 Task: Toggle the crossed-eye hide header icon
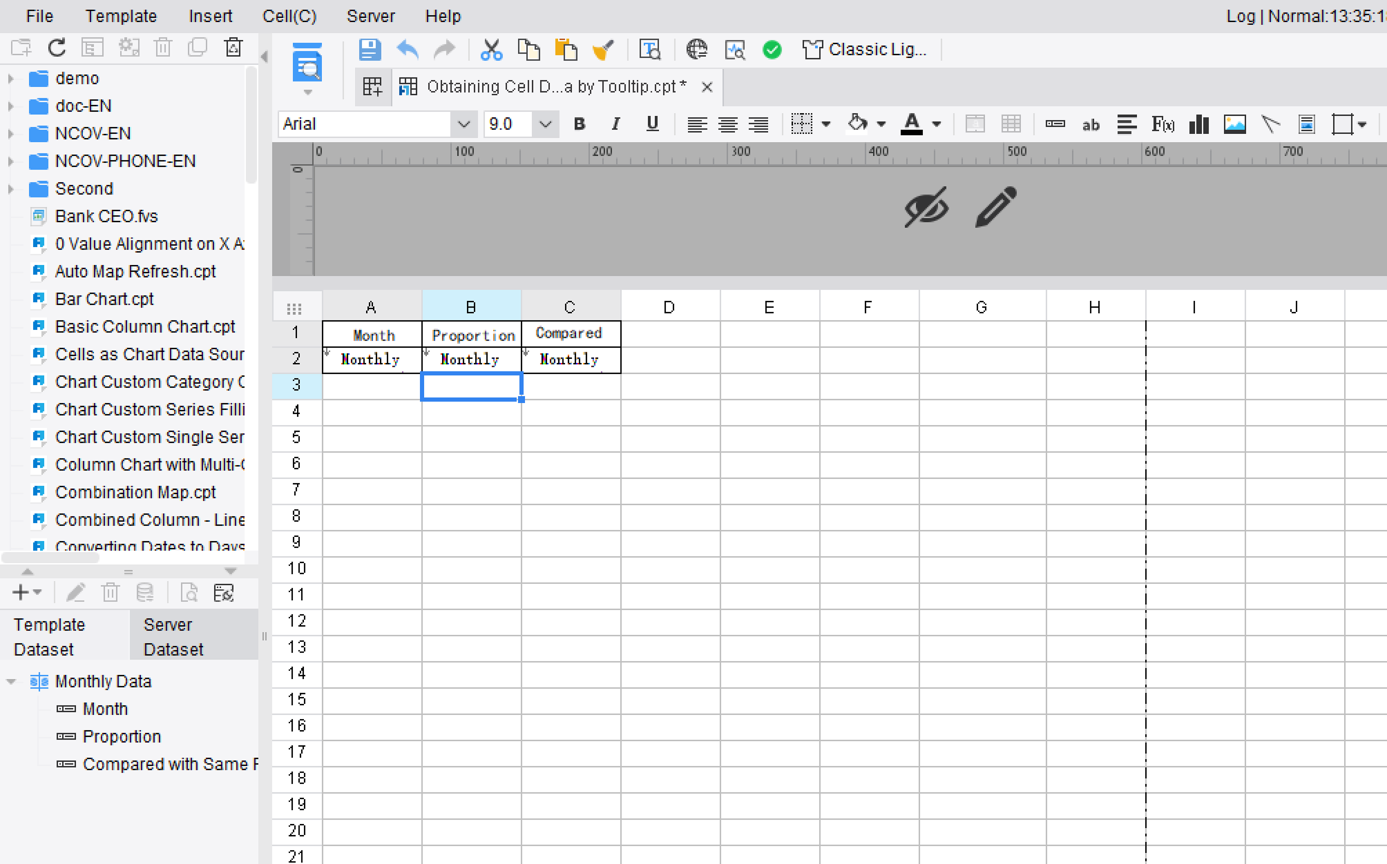(926, 207)
